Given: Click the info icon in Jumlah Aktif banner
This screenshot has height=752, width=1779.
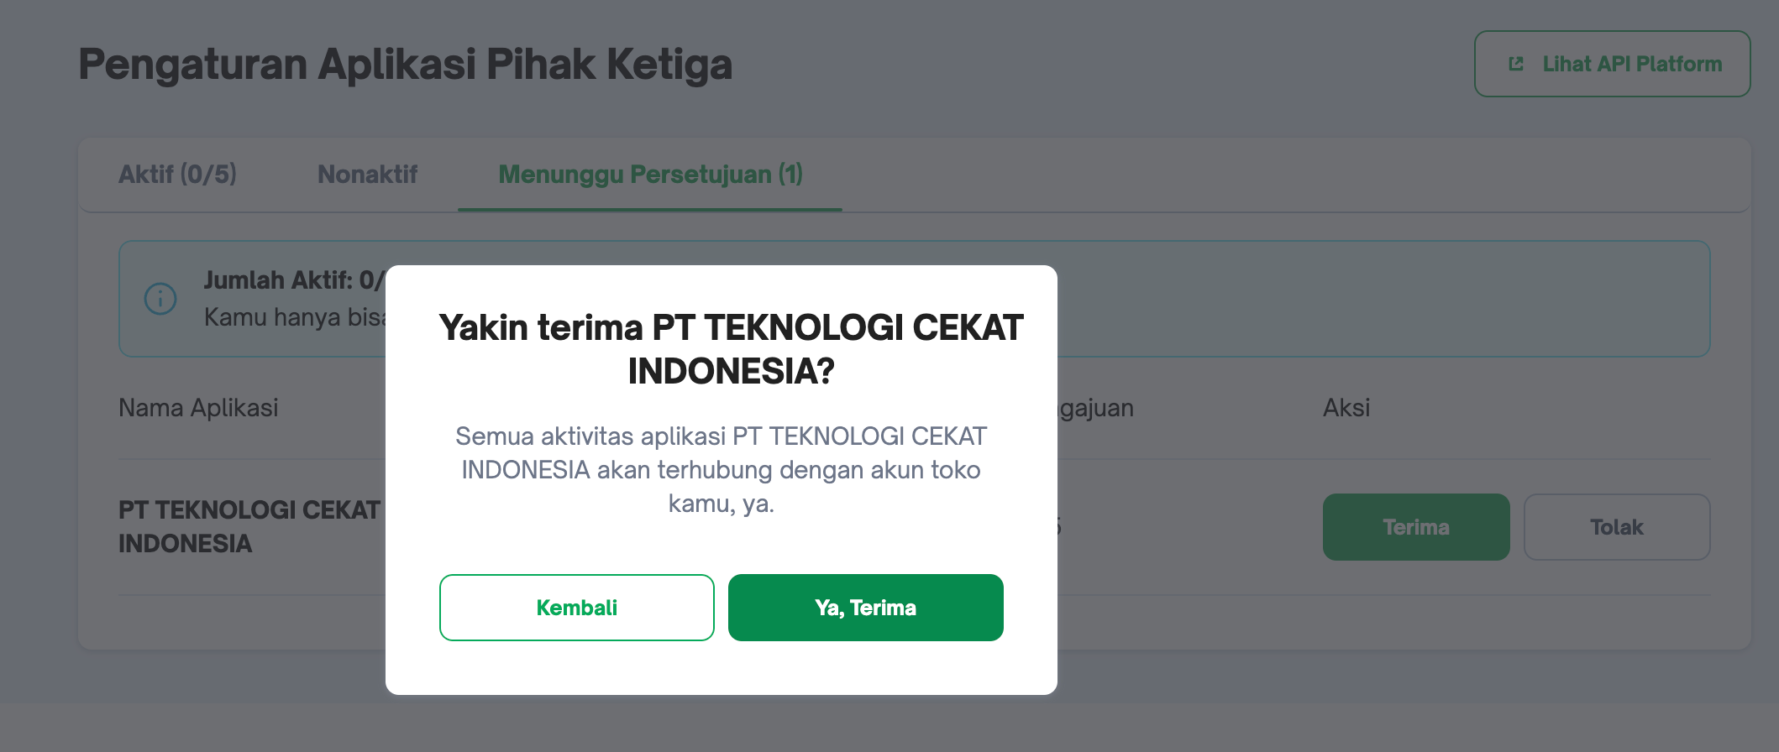Looking at the screenshot, I should coord(160,299).
